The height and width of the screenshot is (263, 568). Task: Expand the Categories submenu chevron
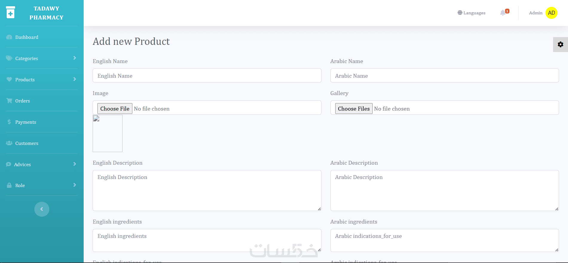[x=75, y=58]
